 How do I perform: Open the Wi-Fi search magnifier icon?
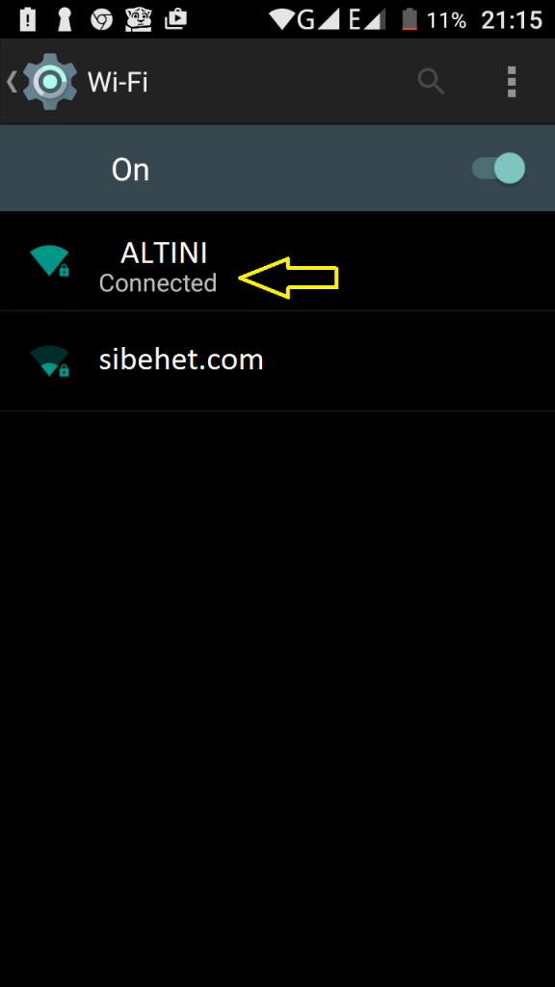click(x=431, y=82)
